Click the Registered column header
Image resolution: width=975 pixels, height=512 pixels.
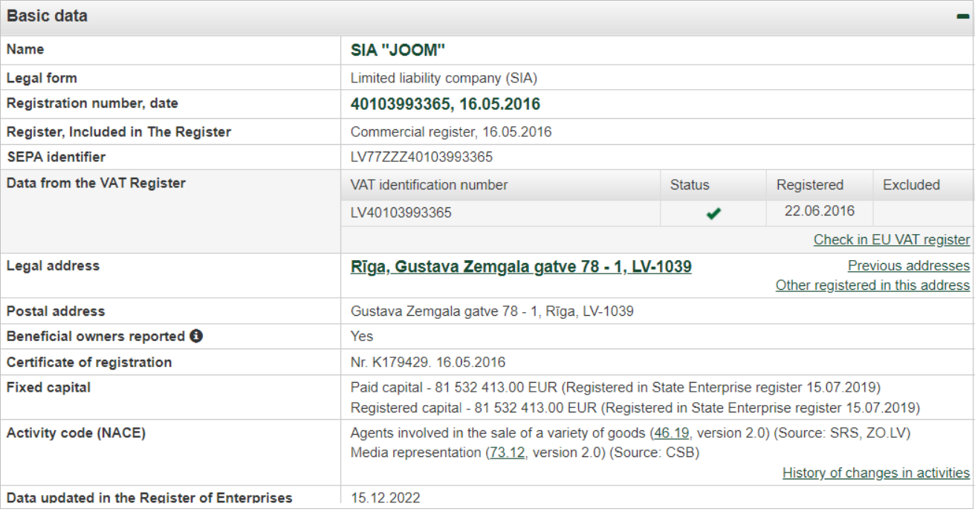pos(810,185)
